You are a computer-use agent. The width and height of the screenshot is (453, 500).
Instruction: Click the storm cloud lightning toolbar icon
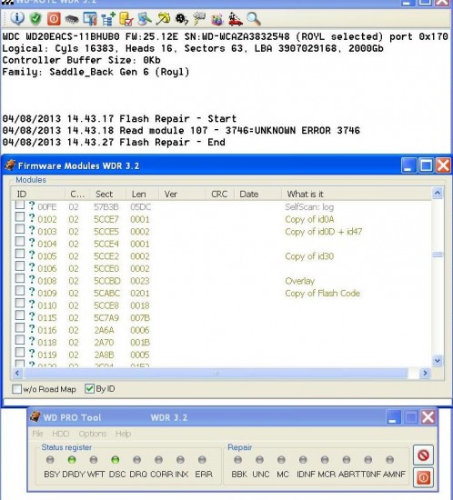pos(199,19)
